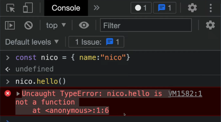This screenshot has width=221, height=122.
Task: Open the three-dot customize DevTools menu
Action: [x=211, y=8]
